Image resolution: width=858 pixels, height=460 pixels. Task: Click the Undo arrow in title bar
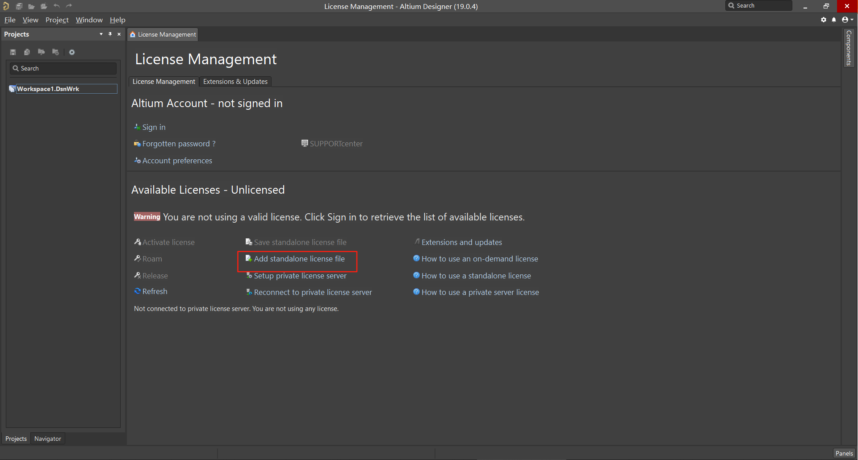click(57, 6)
